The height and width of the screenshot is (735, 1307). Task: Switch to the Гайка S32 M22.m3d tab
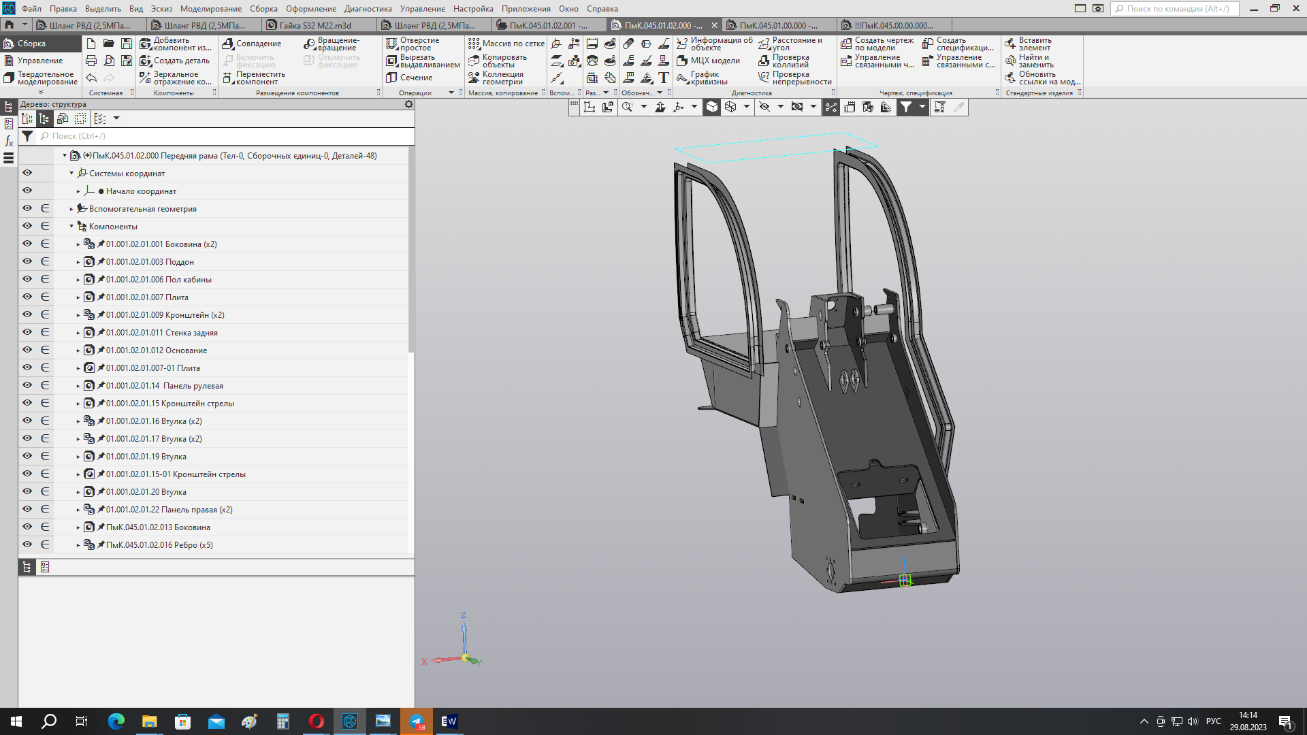[x=315, y=25]
